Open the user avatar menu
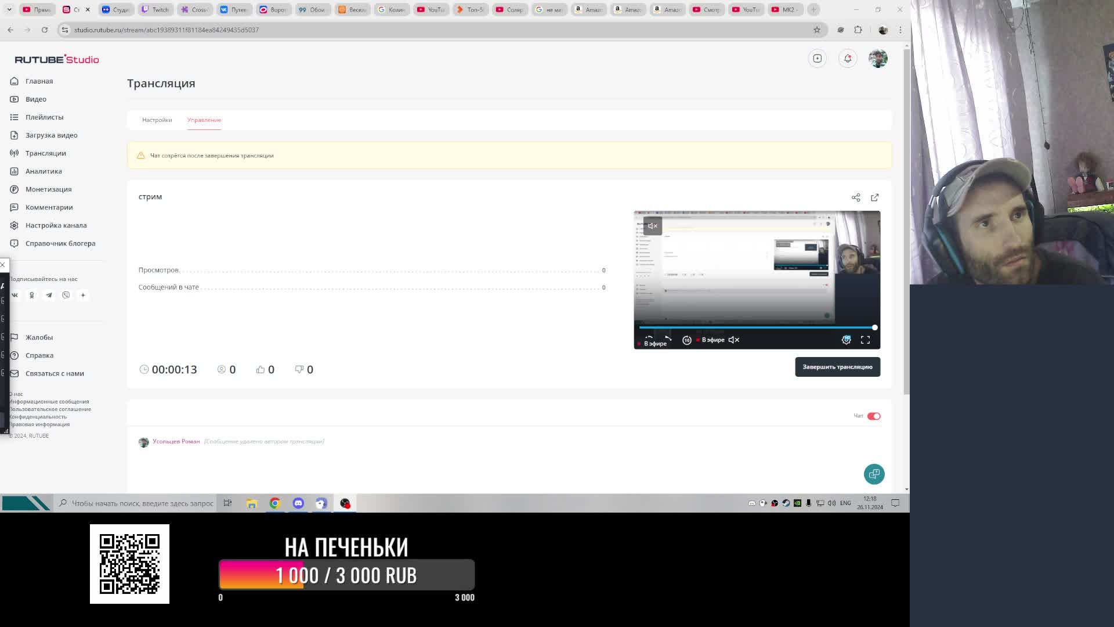Screen dimensions: 1114x627 click(x=878, y=59)
